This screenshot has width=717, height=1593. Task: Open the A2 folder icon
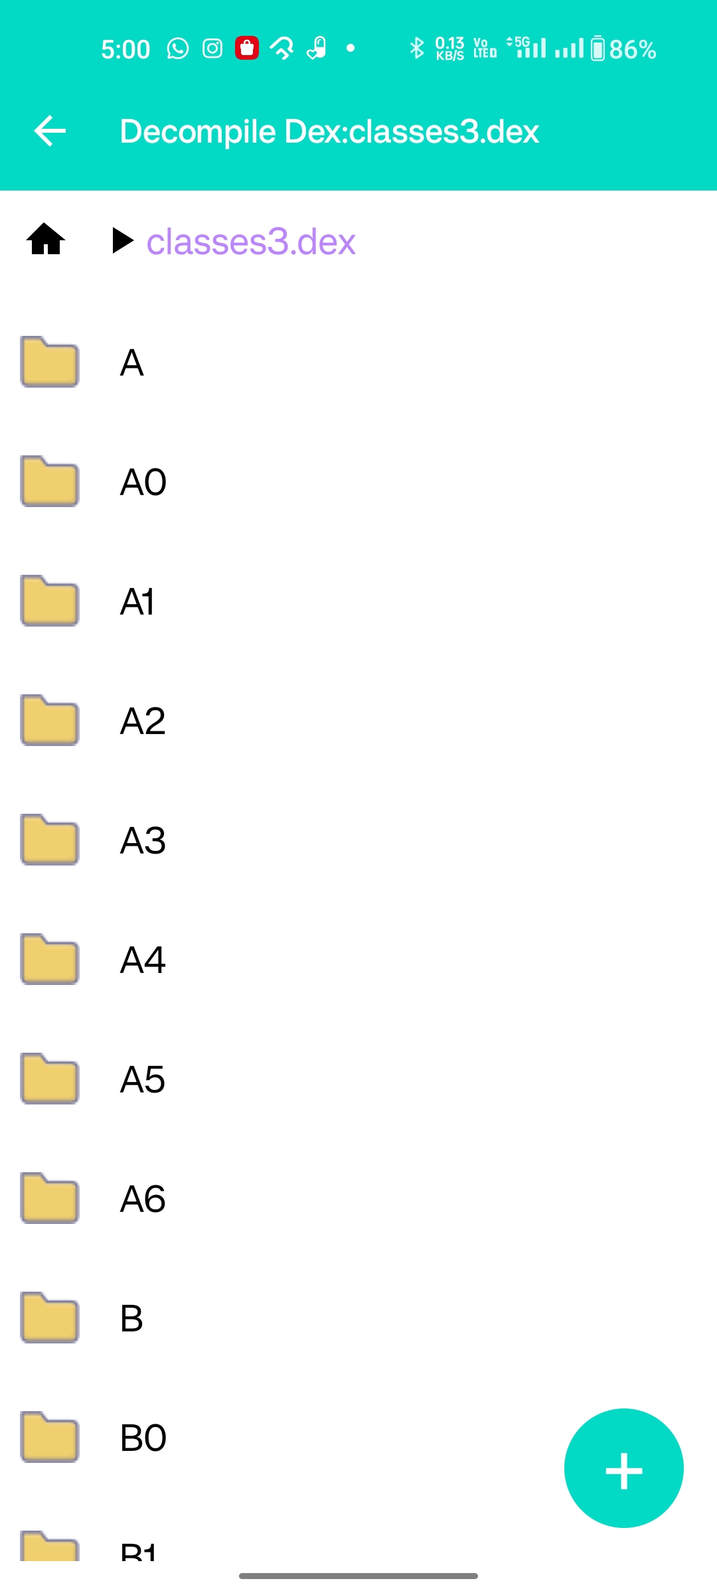click(x=50, y=720)
